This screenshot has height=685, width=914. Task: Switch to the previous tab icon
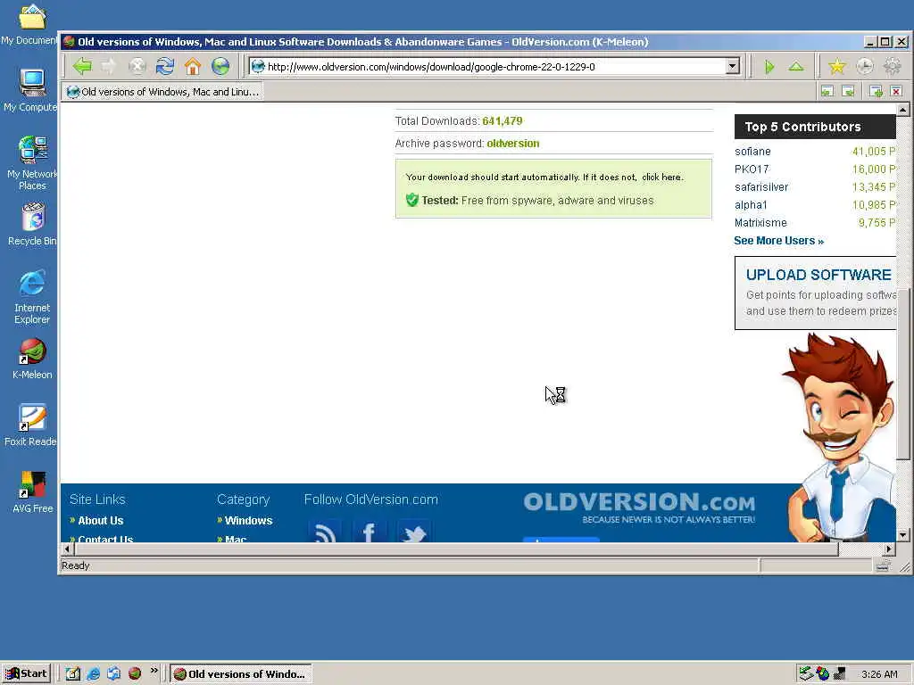point(827,91)
